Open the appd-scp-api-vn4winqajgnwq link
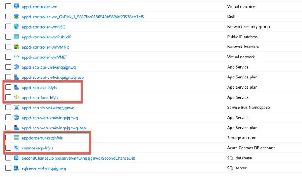The height and width of the screenshot is (177, 302). tap(49, 68)
